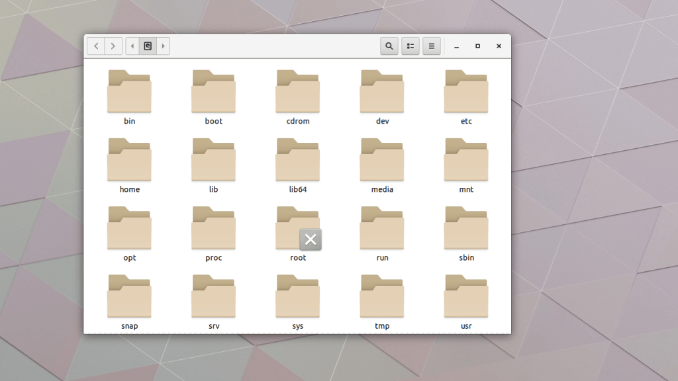Click the root disk path bar button
The image size is (678, 381).
pos(148,46)
